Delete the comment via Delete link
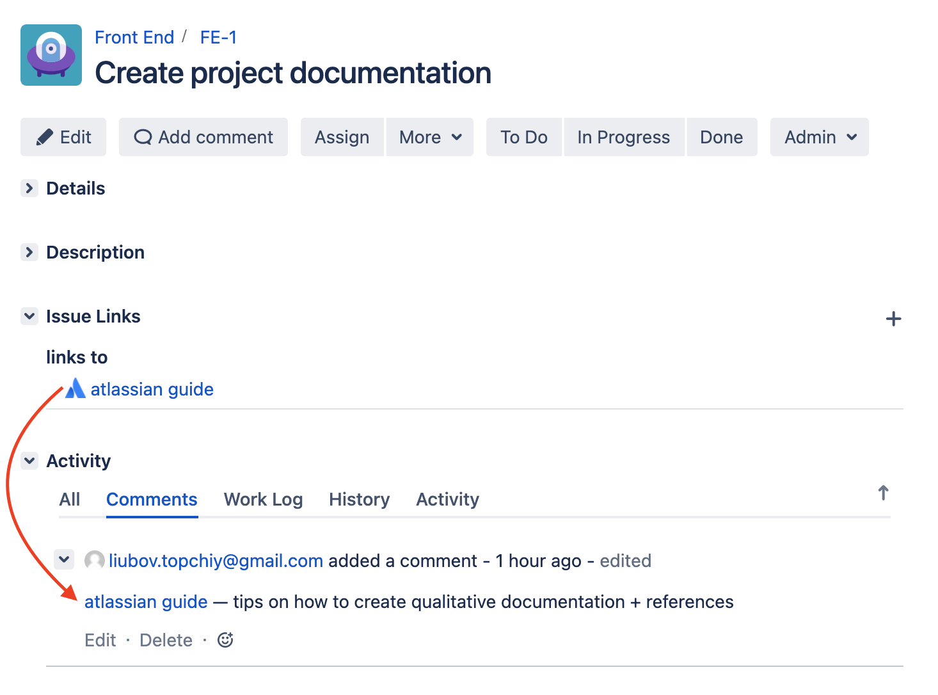The height and width of the screenshot is (695, 938). click(166, 640)
